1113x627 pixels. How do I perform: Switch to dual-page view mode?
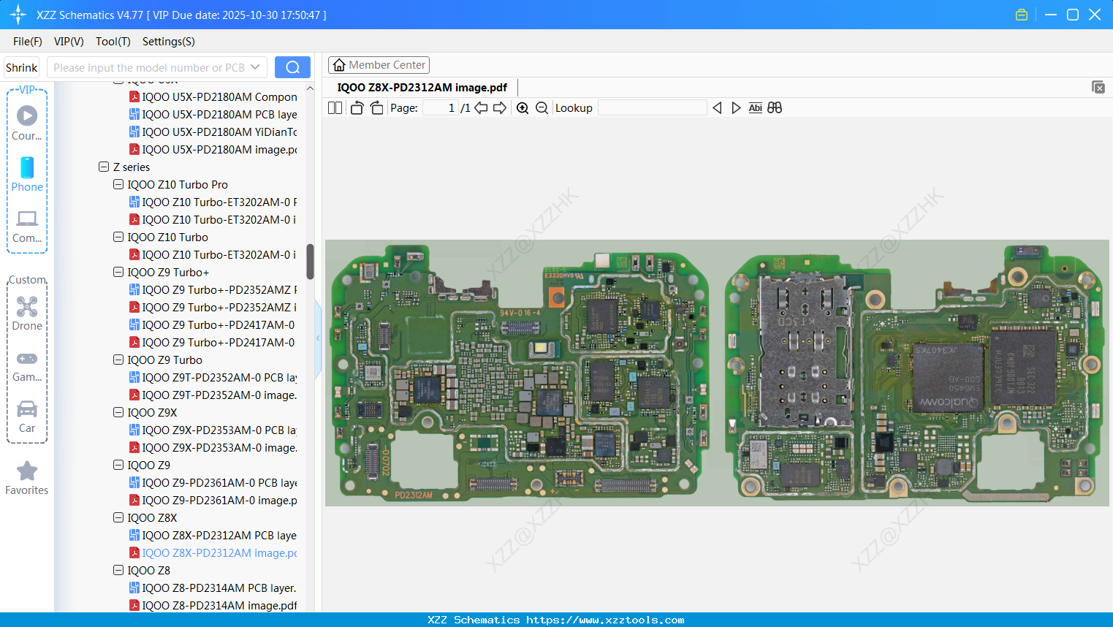(334, 107)
